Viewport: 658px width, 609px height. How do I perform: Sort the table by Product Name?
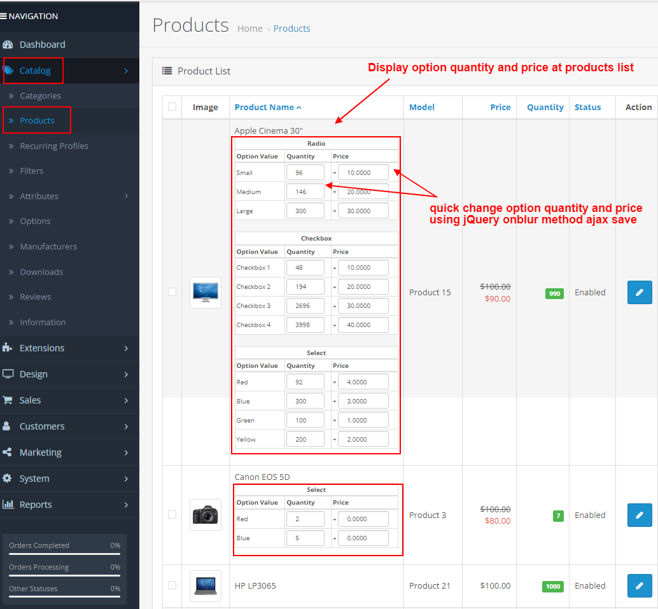coord(268,107)
